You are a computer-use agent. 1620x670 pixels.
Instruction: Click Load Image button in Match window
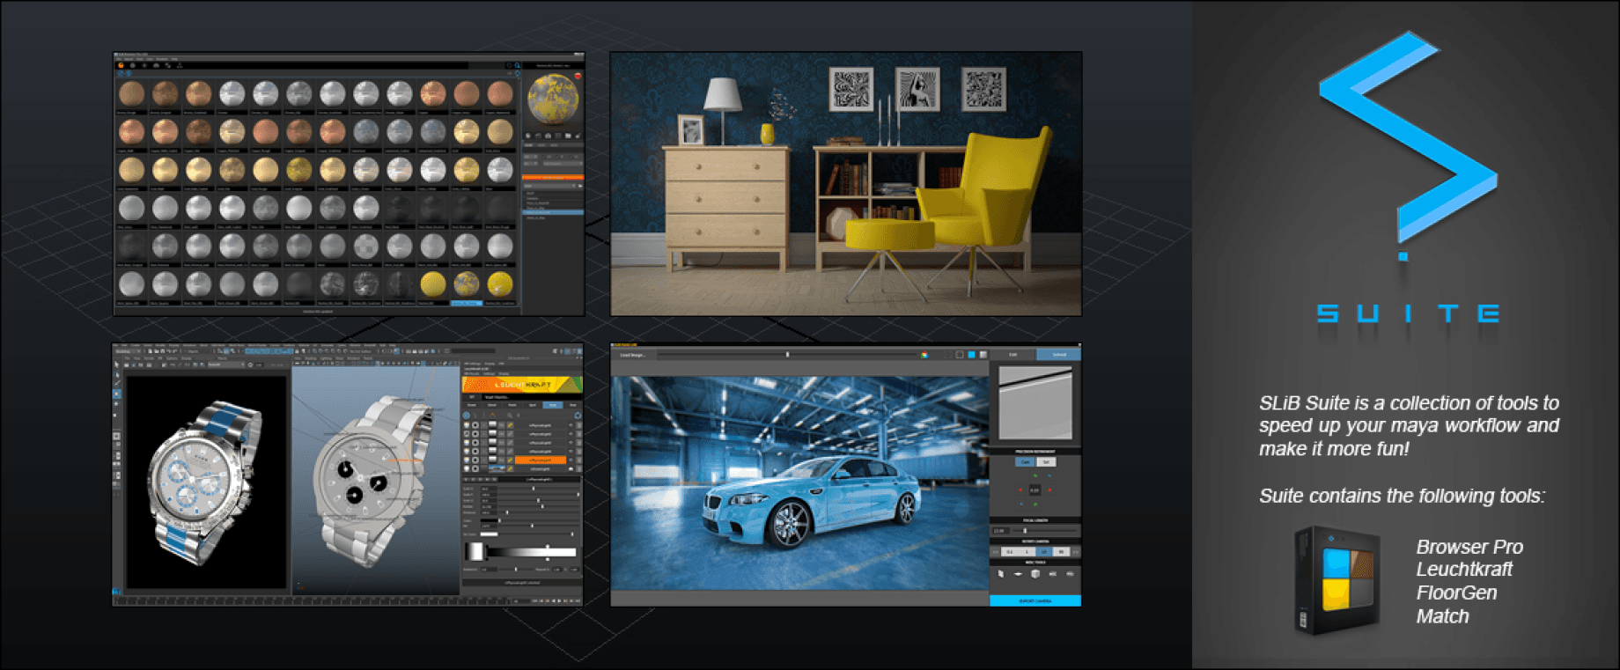click(x=633, y=355)
